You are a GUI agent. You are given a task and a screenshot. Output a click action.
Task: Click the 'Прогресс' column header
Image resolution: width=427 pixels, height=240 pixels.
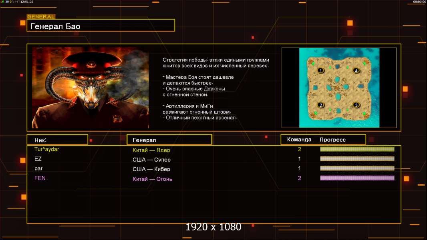[332, 140]
